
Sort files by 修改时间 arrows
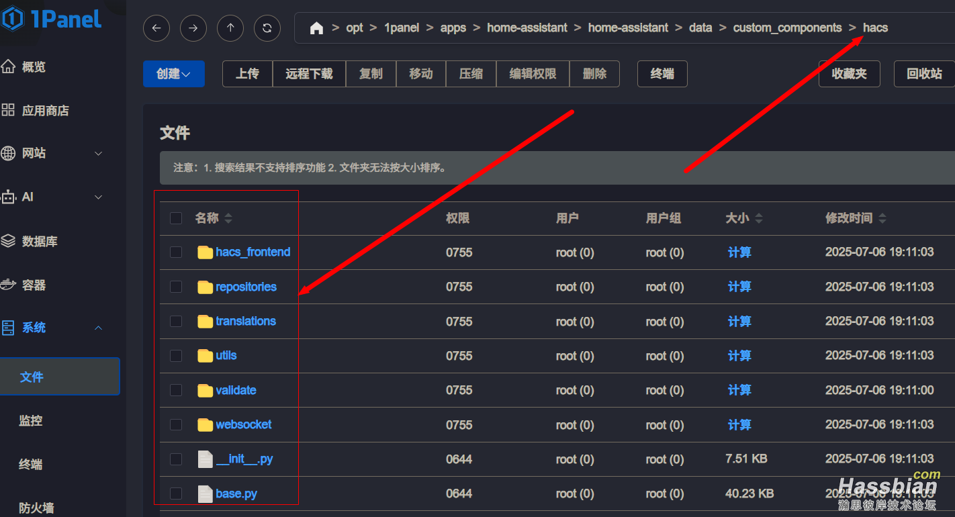[x=882, y=218]
